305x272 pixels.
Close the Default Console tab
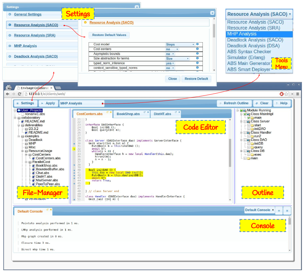(51, 210)
